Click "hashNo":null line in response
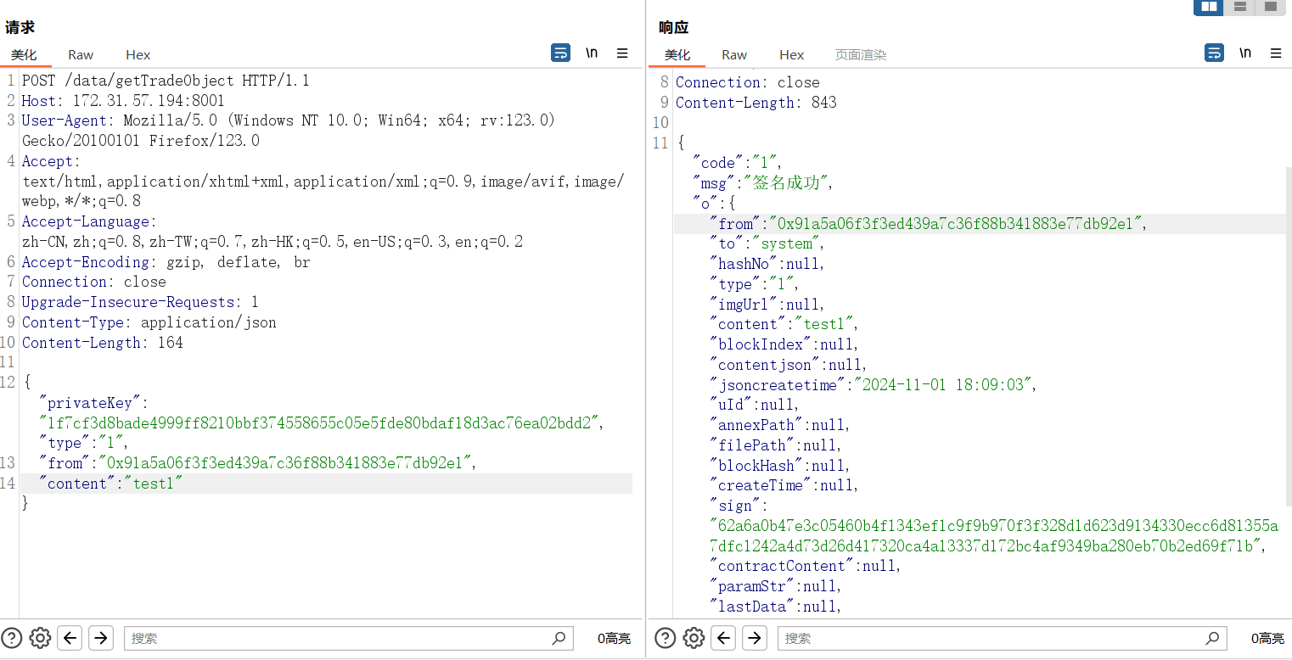 tap(767, 264)
